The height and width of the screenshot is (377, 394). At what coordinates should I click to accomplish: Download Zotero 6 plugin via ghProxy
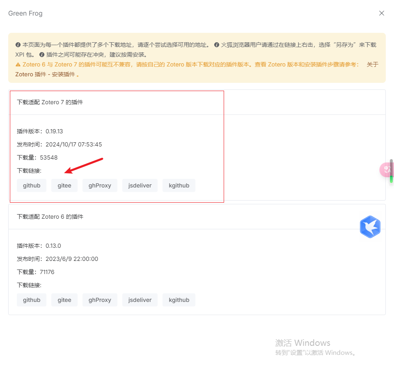100,300
